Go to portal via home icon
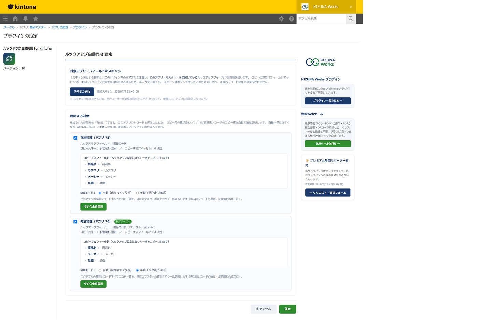 [15, 19]
